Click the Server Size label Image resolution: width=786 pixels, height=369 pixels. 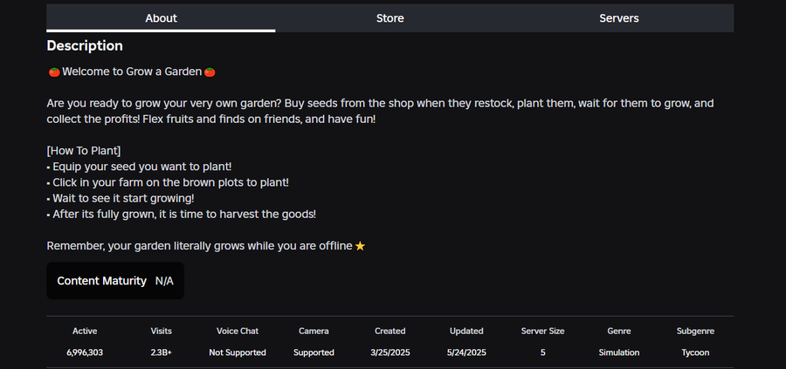coord(543,331)
